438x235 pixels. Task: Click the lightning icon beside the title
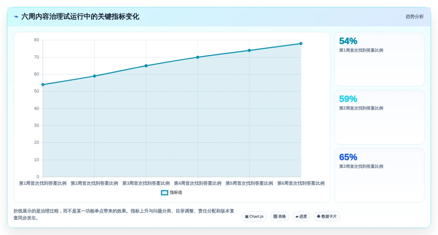tap(16, 17)
